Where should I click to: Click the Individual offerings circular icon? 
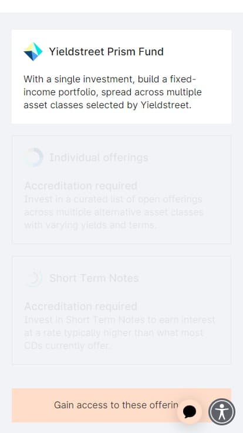click(x=33, y=158)
